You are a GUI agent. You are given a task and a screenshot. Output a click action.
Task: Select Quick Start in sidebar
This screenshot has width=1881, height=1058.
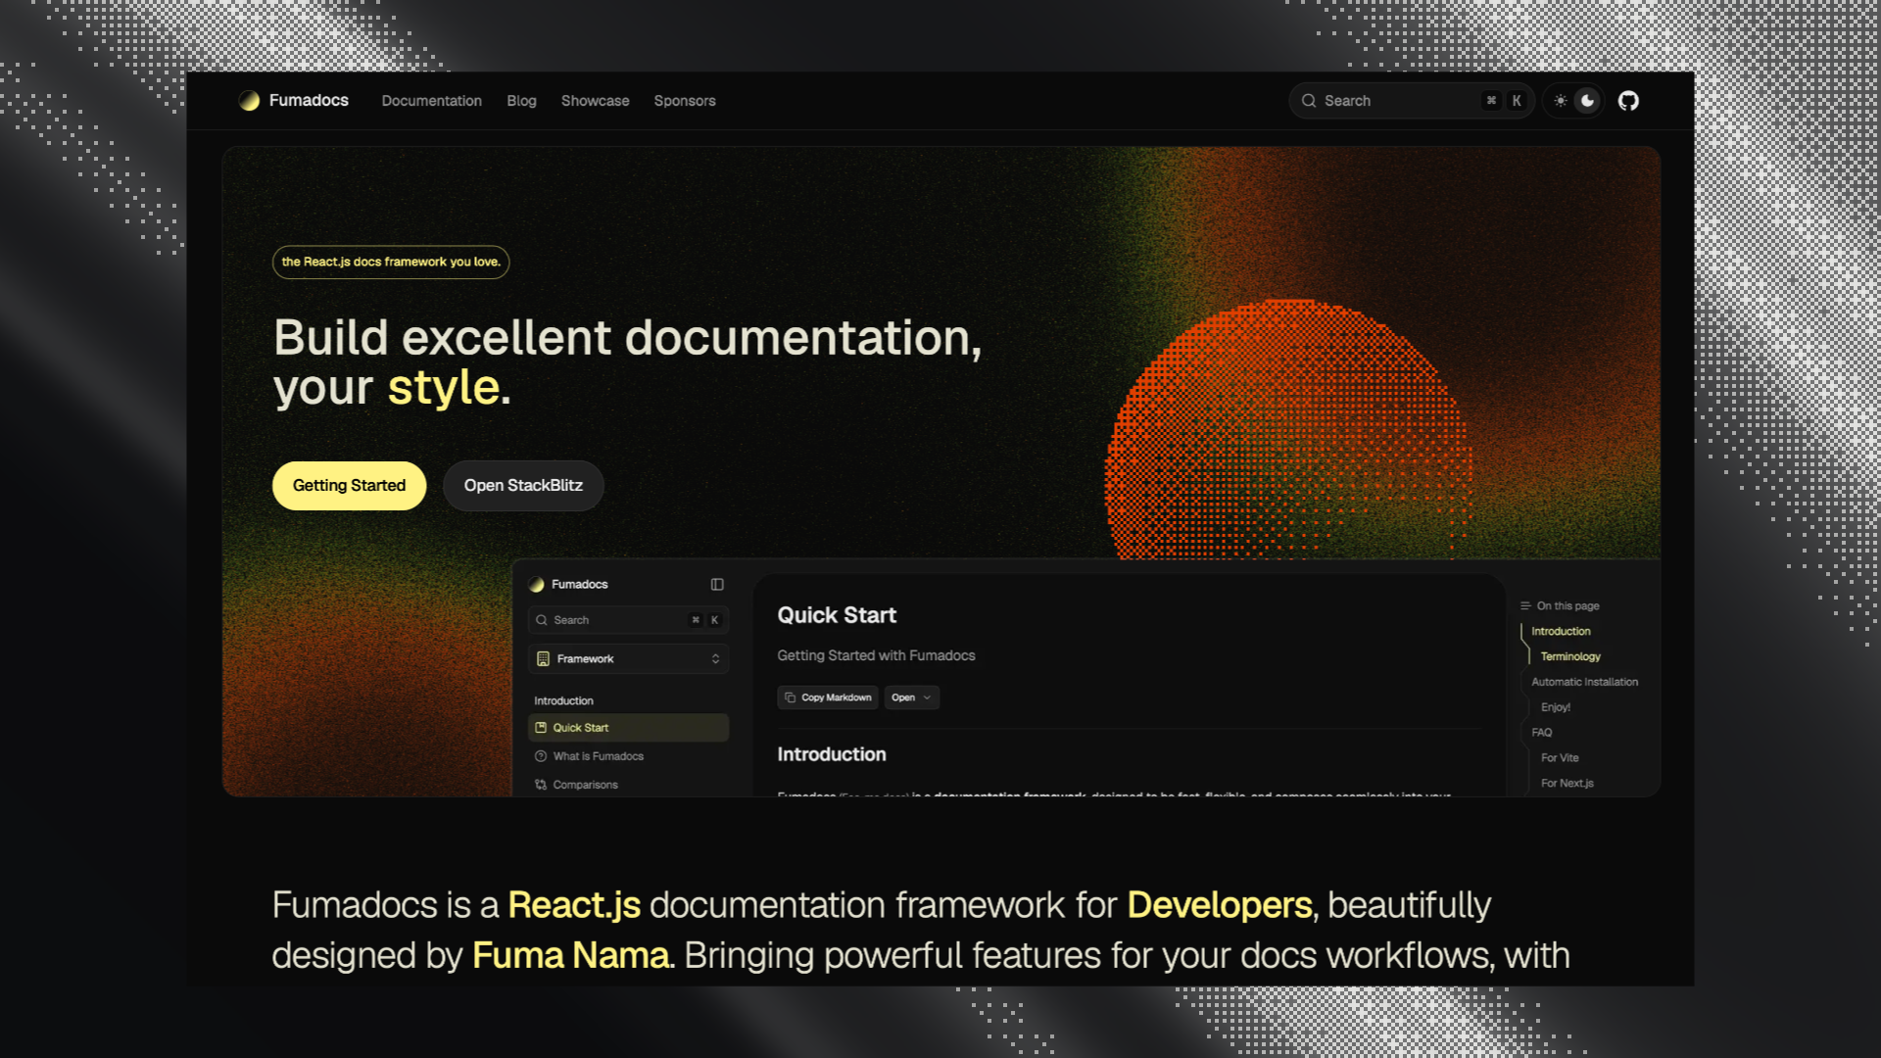click(628, 728)
